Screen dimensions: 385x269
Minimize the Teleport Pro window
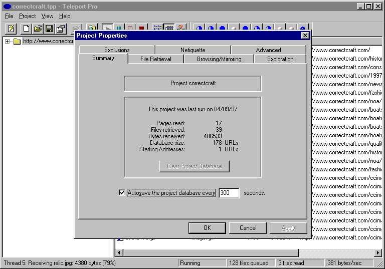tap(360, 7)
